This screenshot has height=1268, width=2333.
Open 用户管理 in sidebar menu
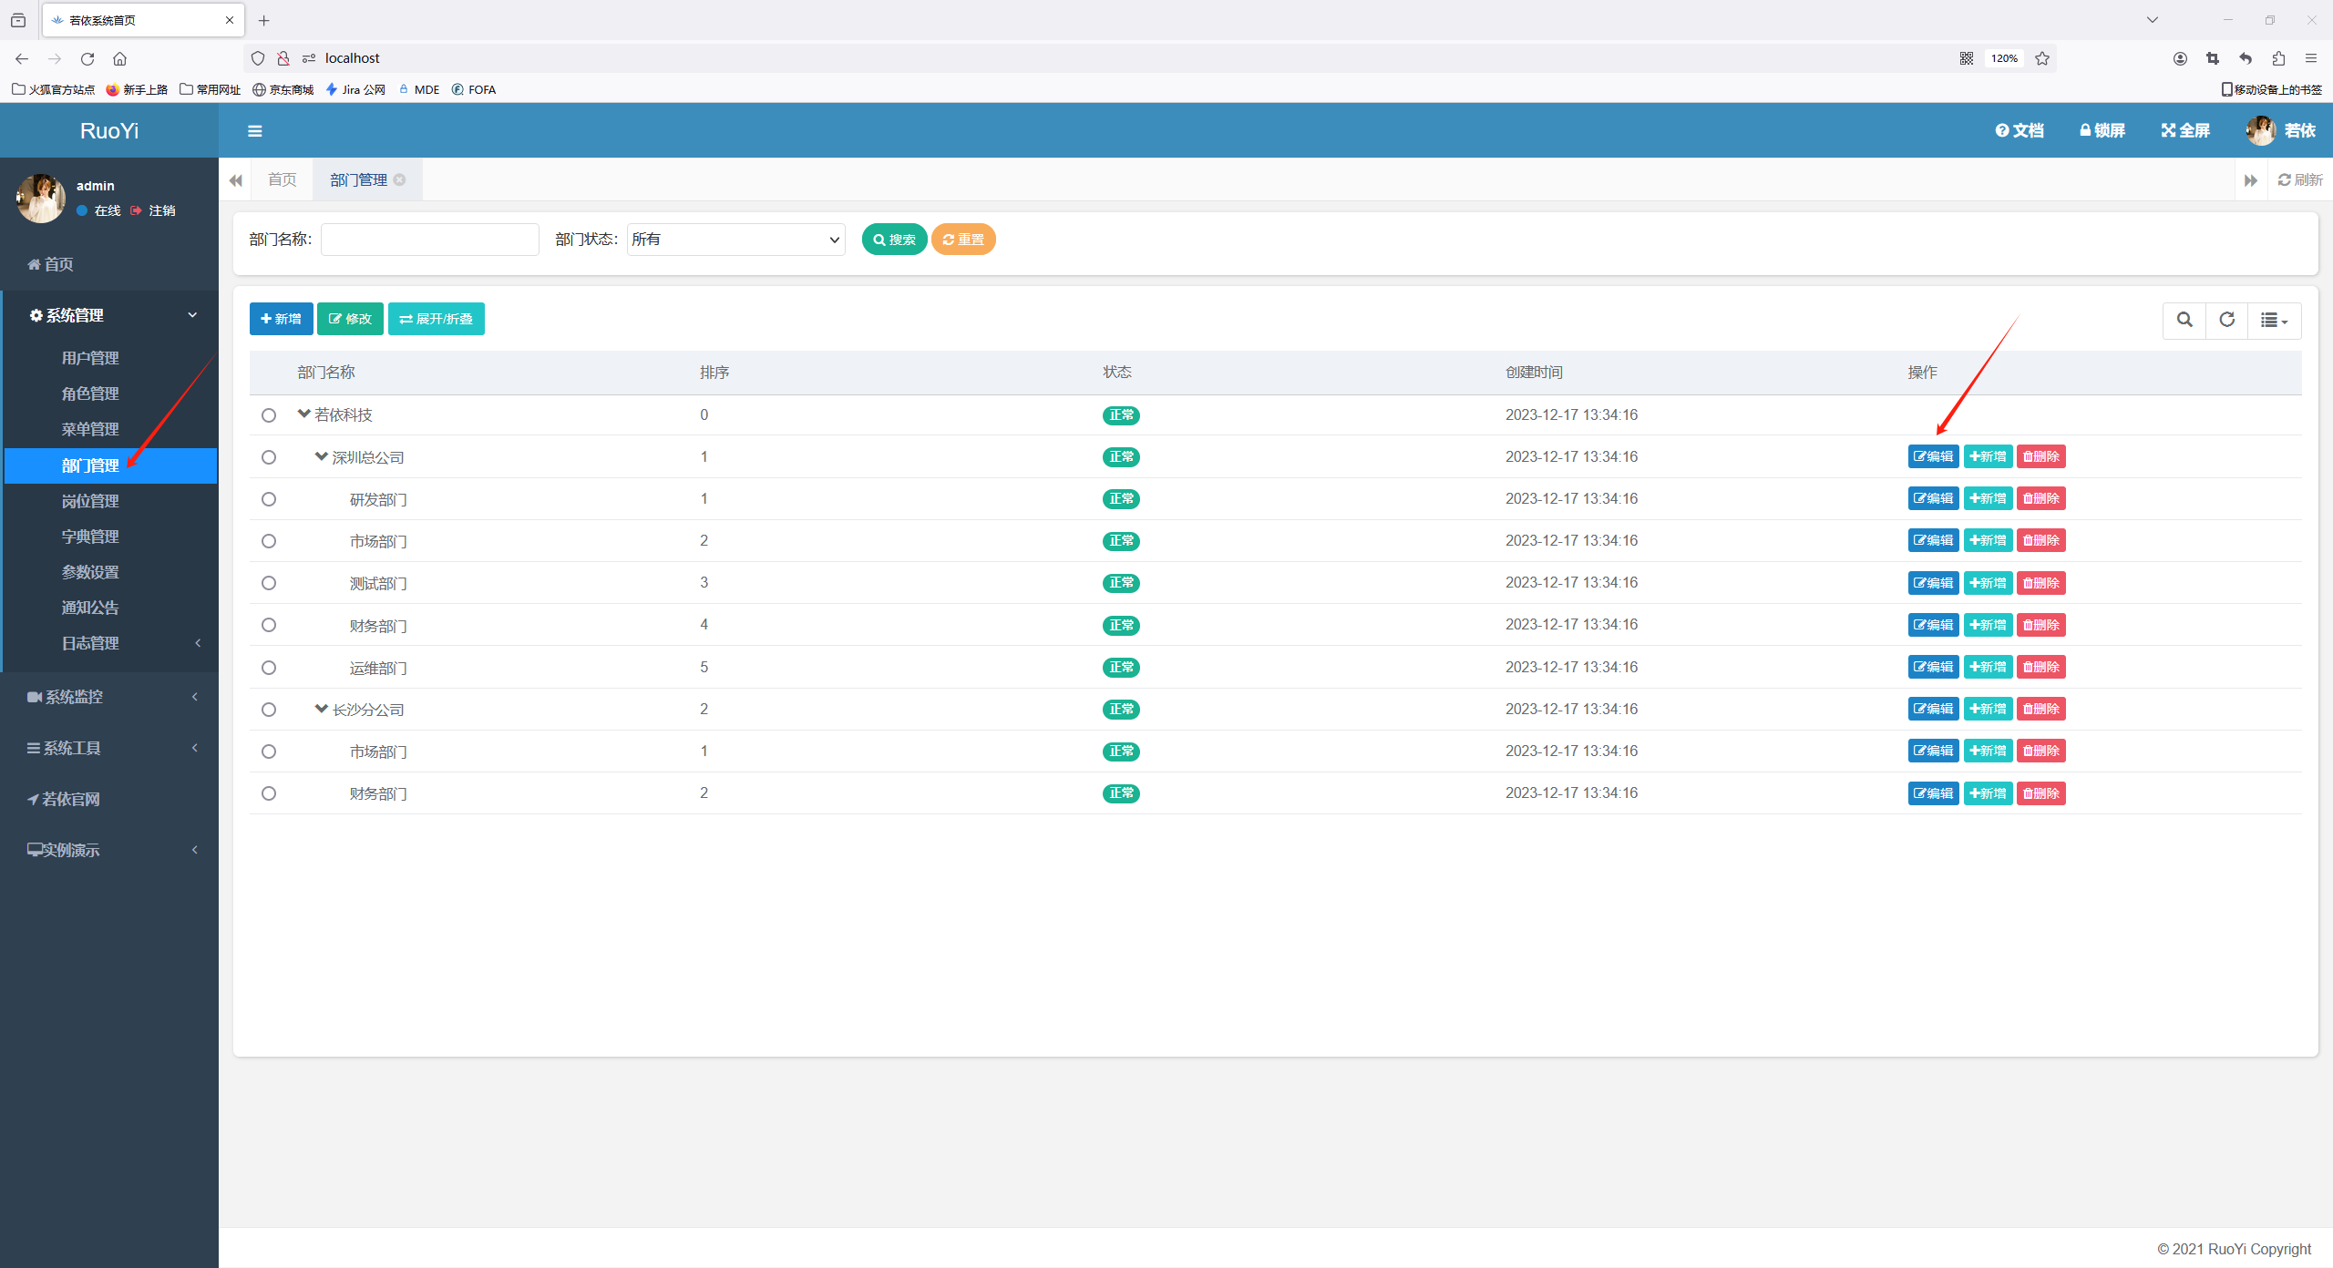click(90, 358)
